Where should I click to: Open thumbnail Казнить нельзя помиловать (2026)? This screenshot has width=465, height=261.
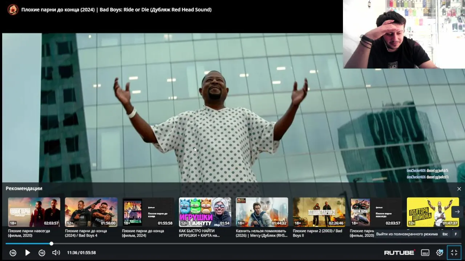(262, 212)
